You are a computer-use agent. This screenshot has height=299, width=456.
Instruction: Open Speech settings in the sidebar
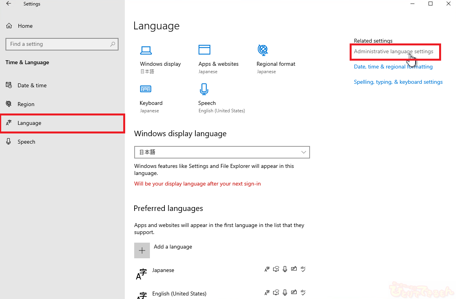coord(26,142)
